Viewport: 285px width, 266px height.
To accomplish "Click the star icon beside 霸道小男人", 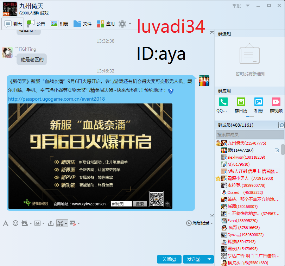I will (218, 178).
